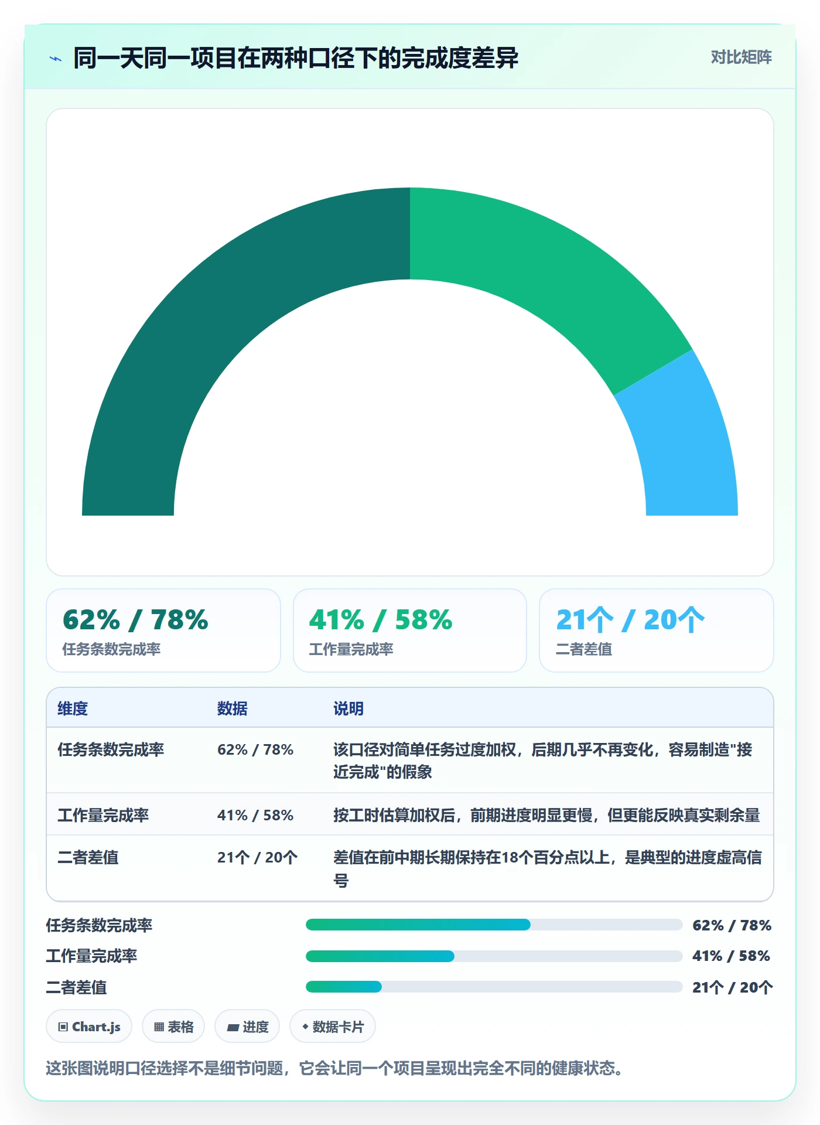Click the title 同一天同一项目在两种口径下的完成度差异
Image resolution: width=820 pixels, height=1125 pixels.
pos(296,58)
